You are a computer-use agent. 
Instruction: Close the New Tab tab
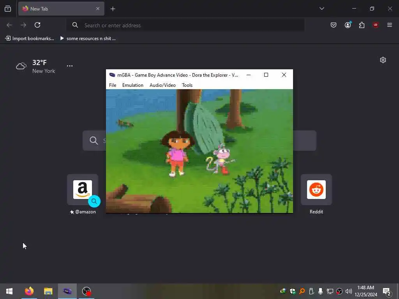point(98,9)
